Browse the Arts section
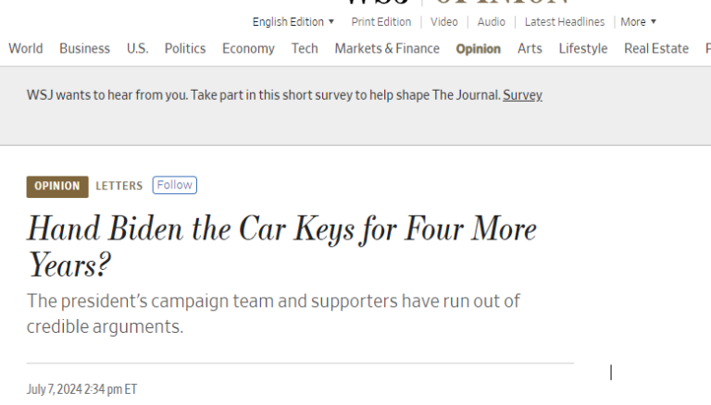The width and height of the screenshot is (711, 405). pos(530,49)
